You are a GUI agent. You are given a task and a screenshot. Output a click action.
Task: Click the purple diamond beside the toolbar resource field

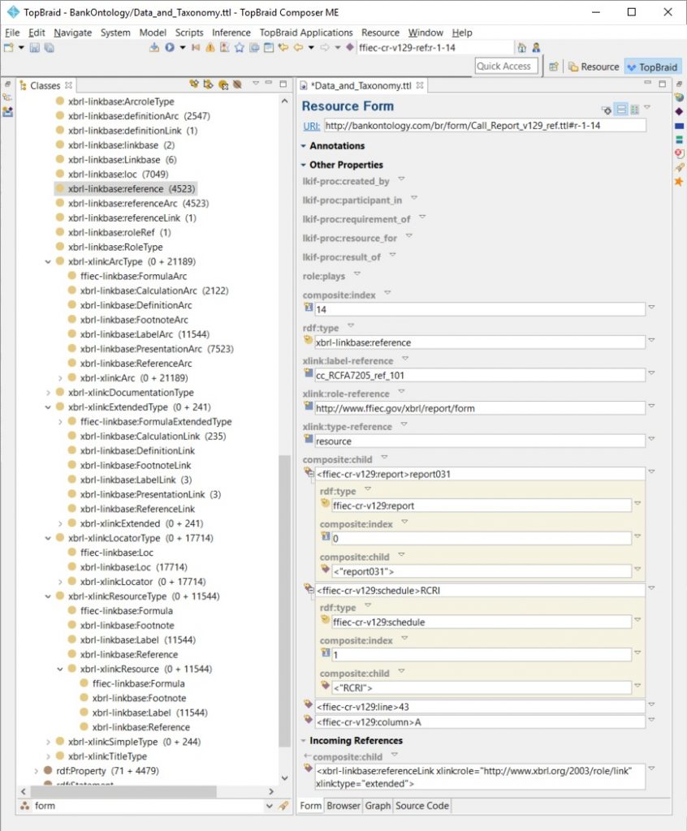click(x=350, y=47)
